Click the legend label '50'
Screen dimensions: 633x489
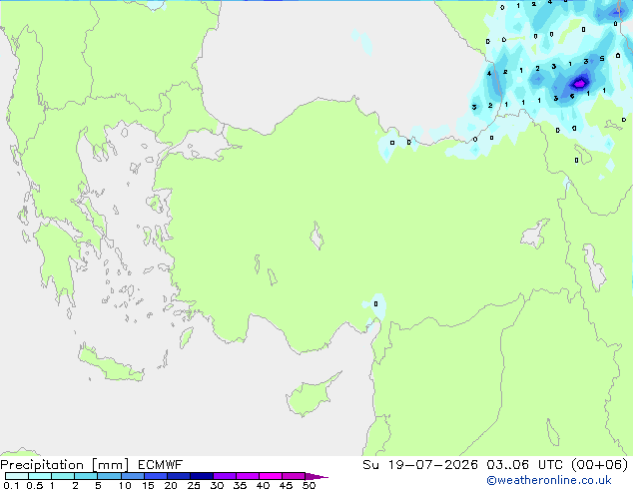click(x=309, y=485)
